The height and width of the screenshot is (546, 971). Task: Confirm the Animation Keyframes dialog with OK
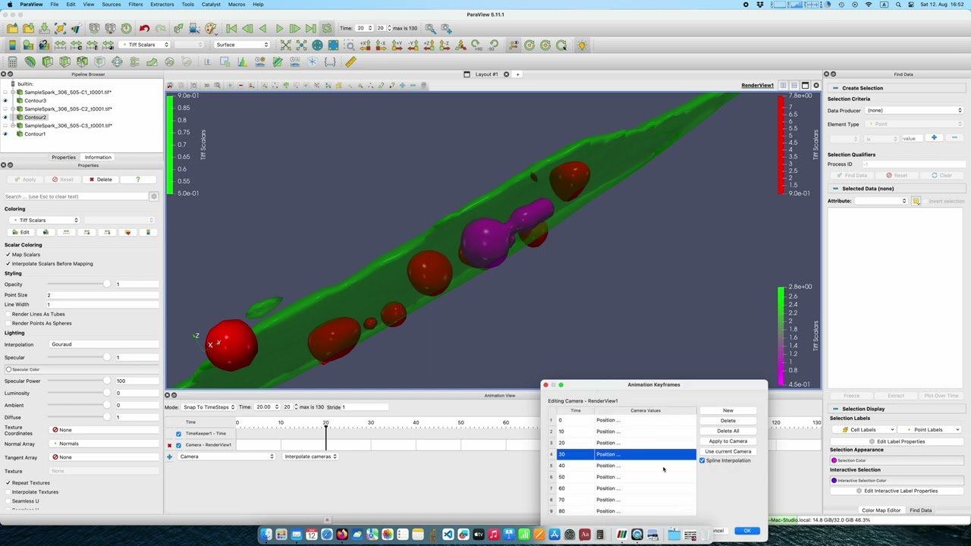[x=747, y=531]
